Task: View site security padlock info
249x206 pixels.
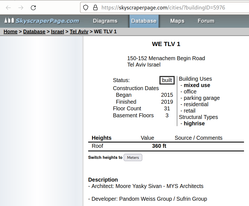Action: pos(95,7)
